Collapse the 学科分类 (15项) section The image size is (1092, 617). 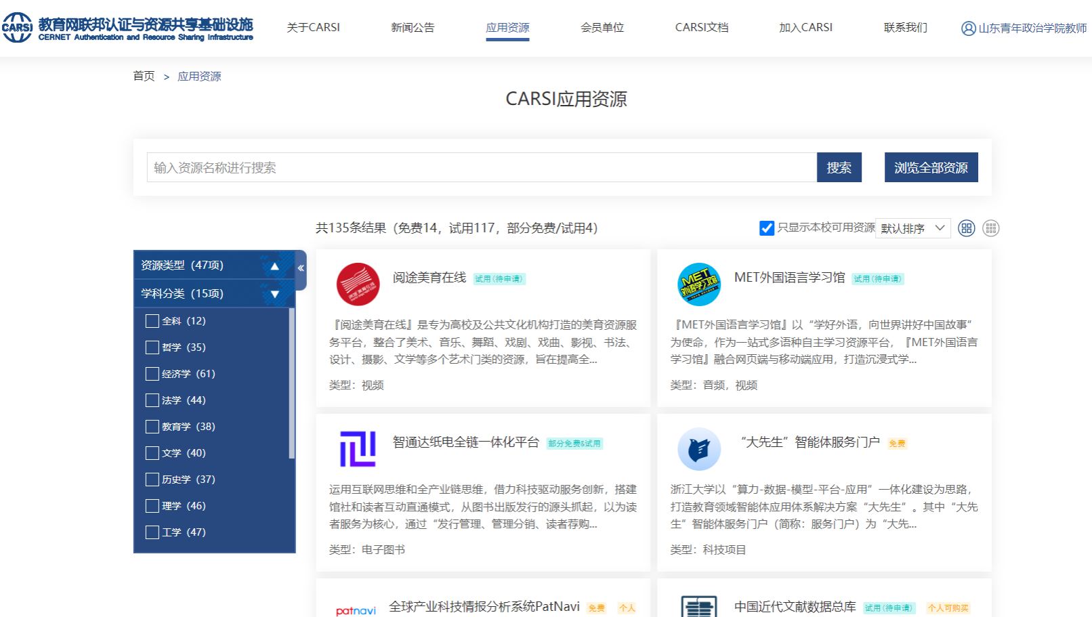click(274, 294)
